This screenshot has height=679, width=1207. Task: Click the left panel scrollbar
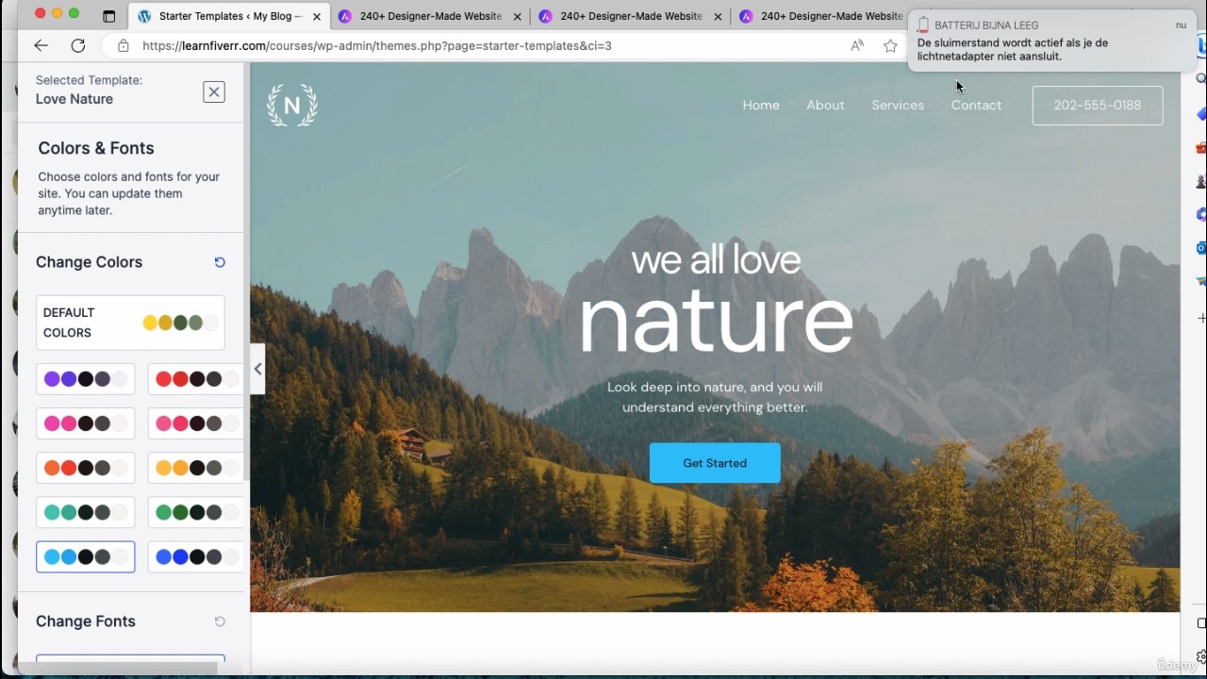pyautogui.click(x=246, y=273)
